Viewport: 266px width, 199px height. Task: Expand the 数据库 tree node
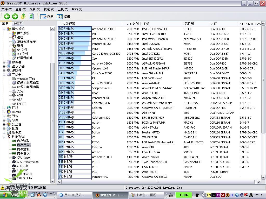[x=4, y=133]
